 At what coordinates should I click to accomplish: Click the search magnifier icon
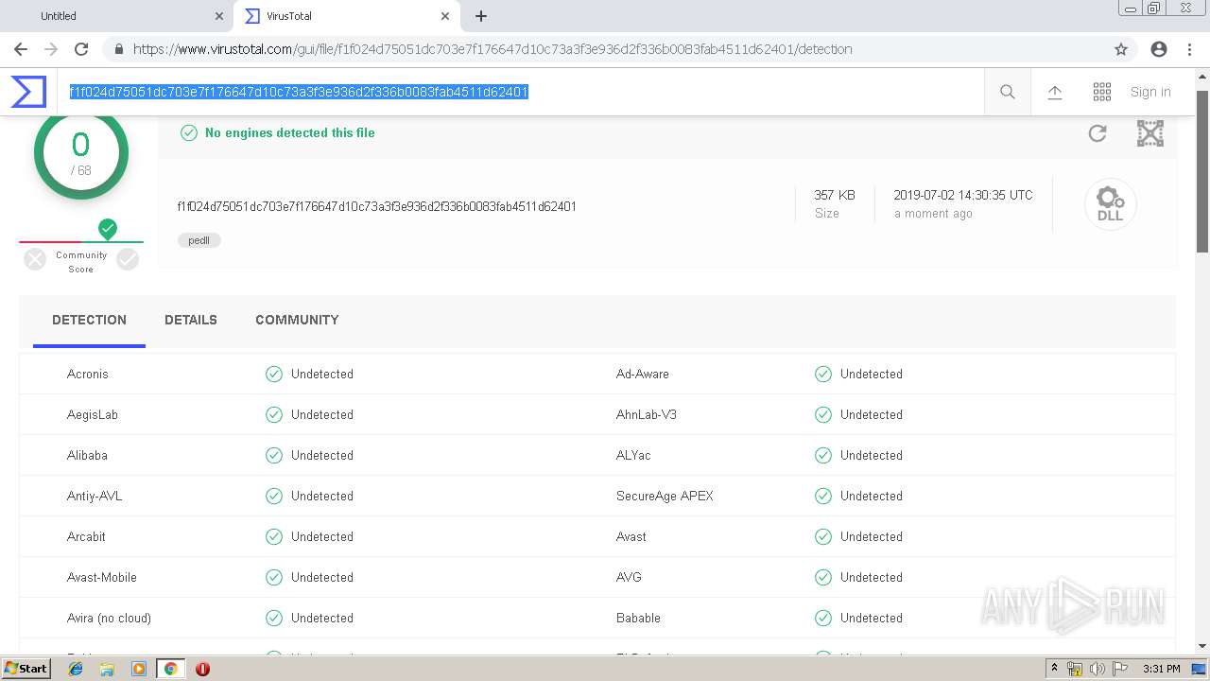coord(1008,92)
